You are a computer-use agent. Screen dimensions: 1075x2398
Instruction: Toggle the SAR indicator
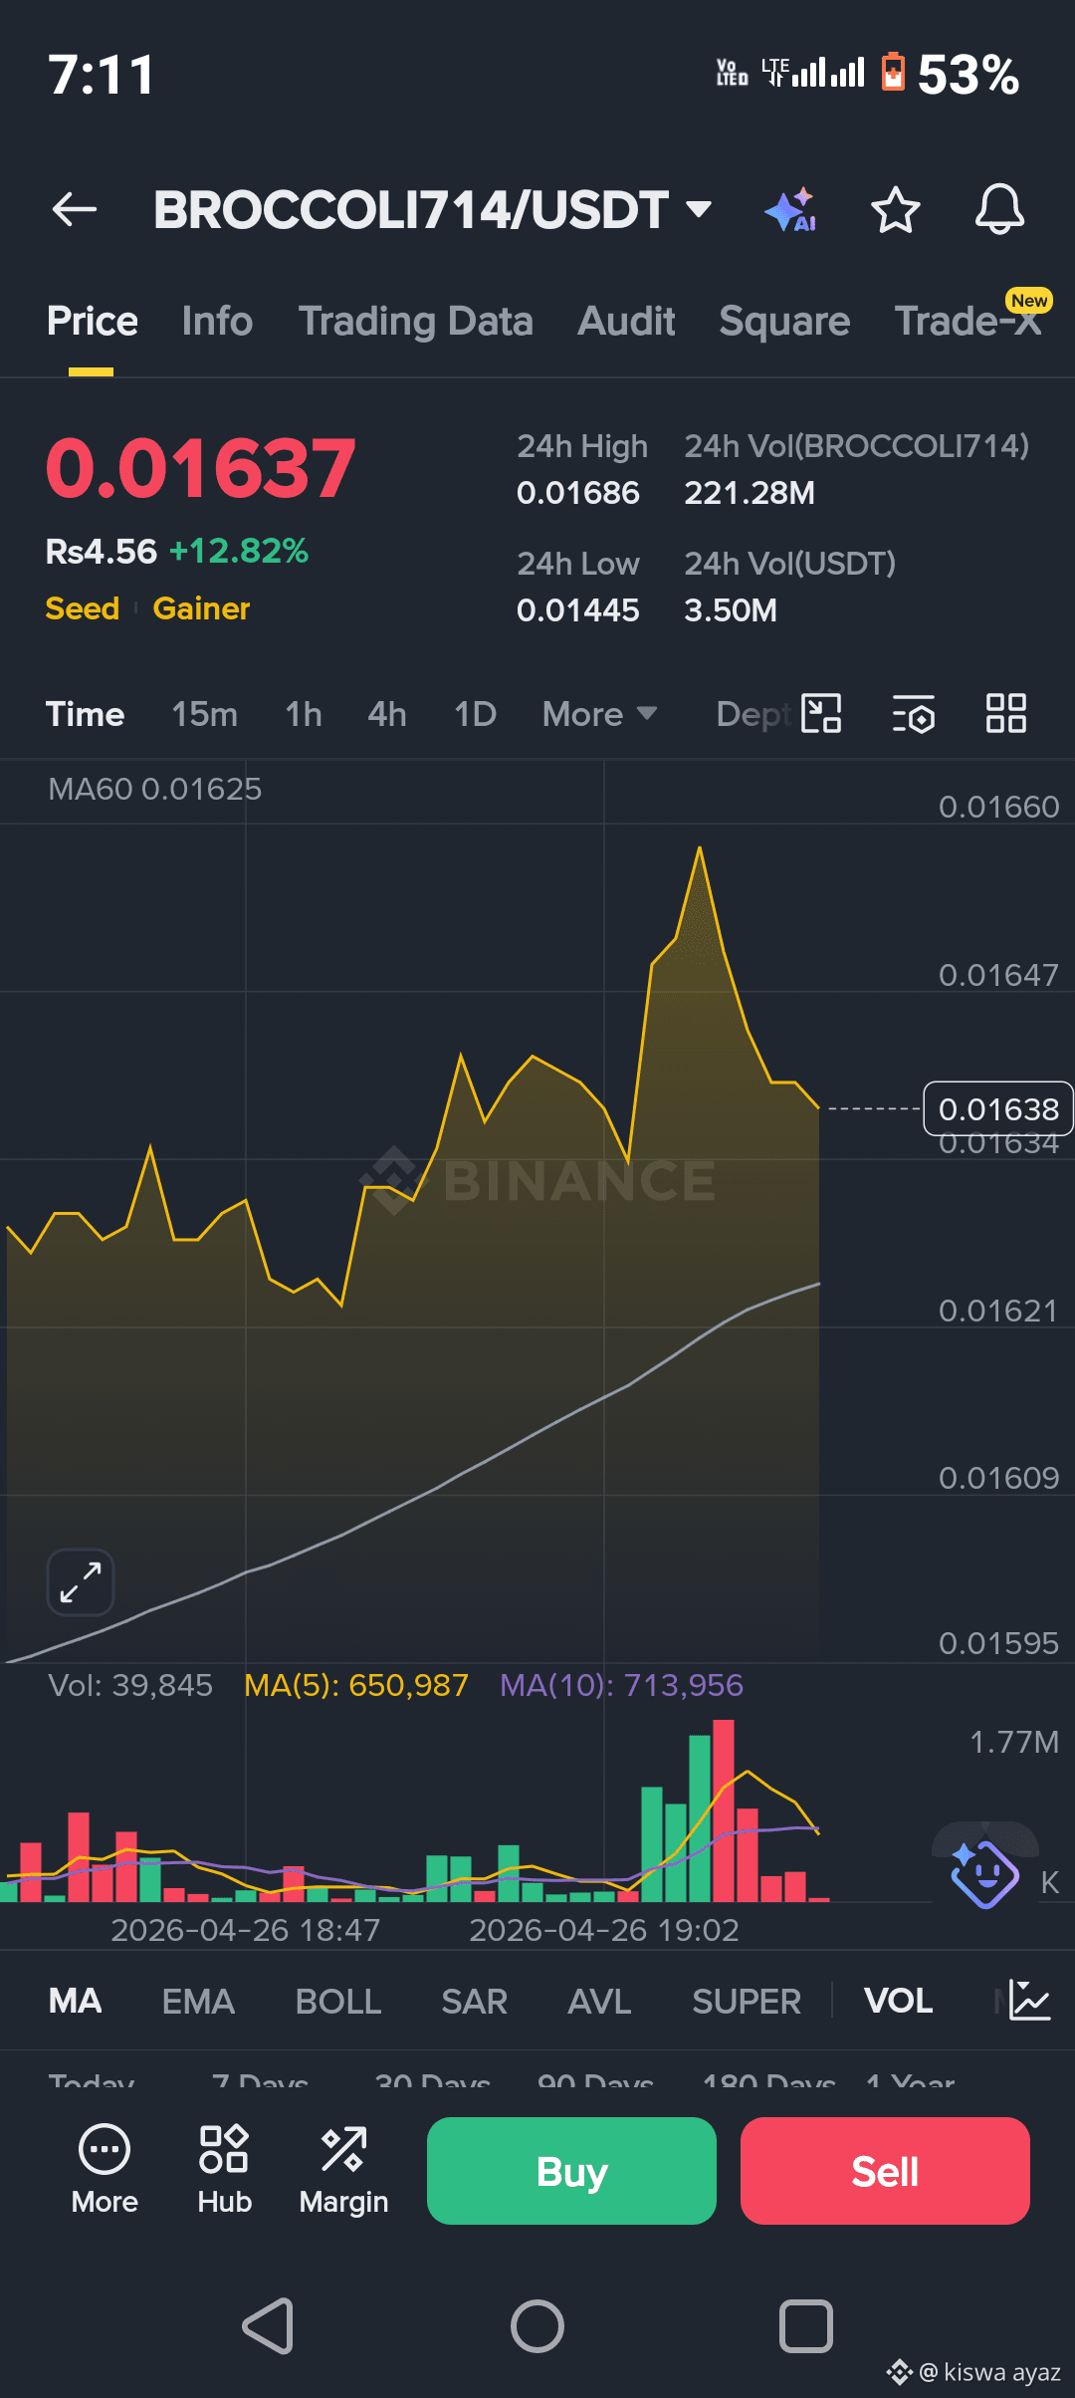pos(475,2001)
